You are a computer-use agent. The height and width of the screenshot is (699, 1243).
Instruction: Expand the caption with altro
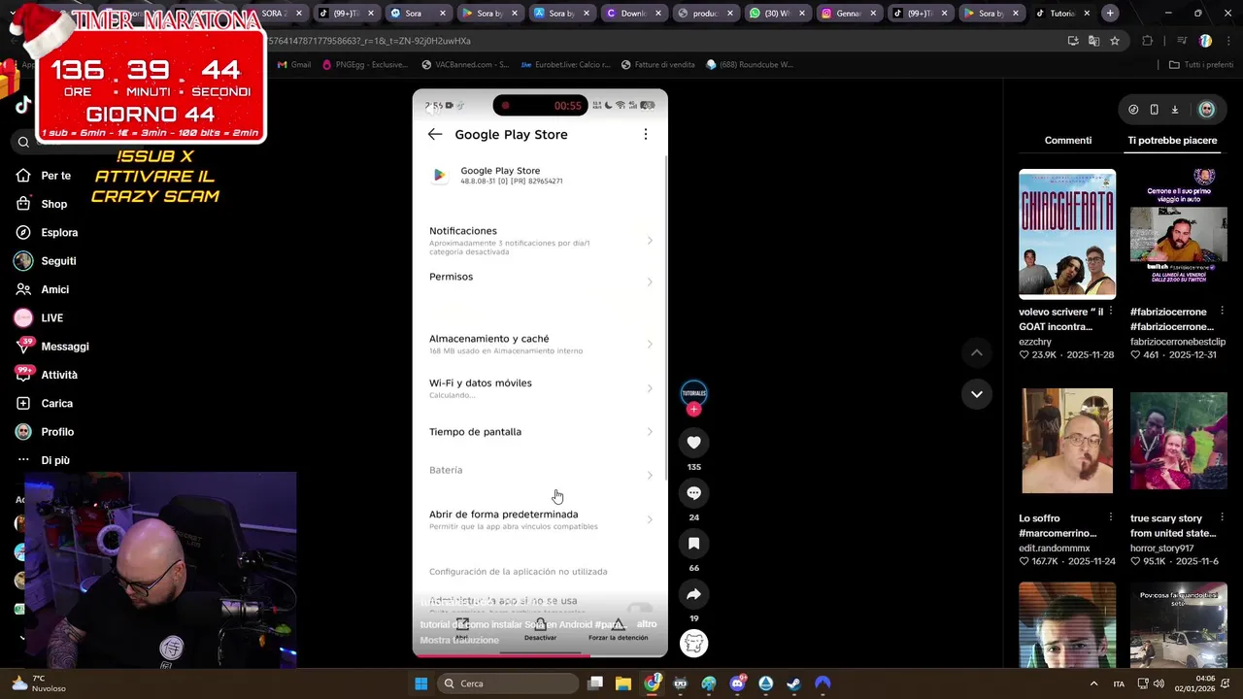(647, 624)
